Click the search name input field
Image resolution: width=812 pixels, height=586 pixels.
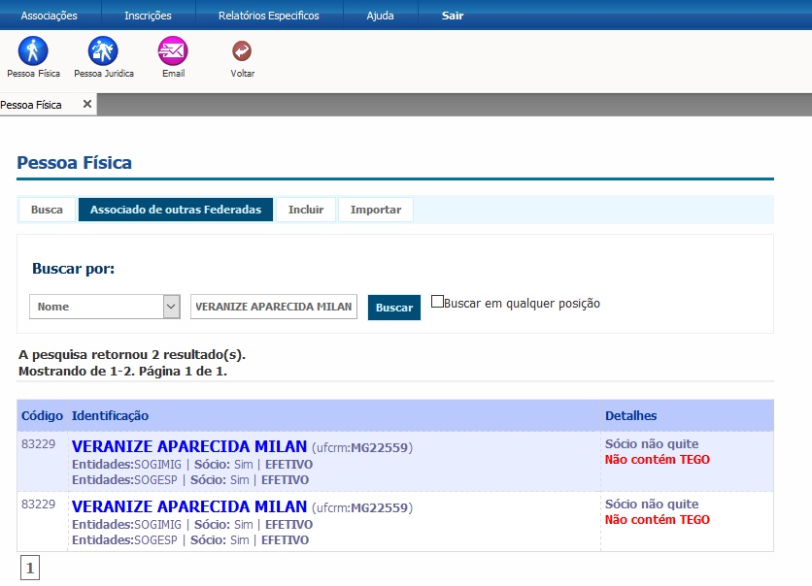274,307
